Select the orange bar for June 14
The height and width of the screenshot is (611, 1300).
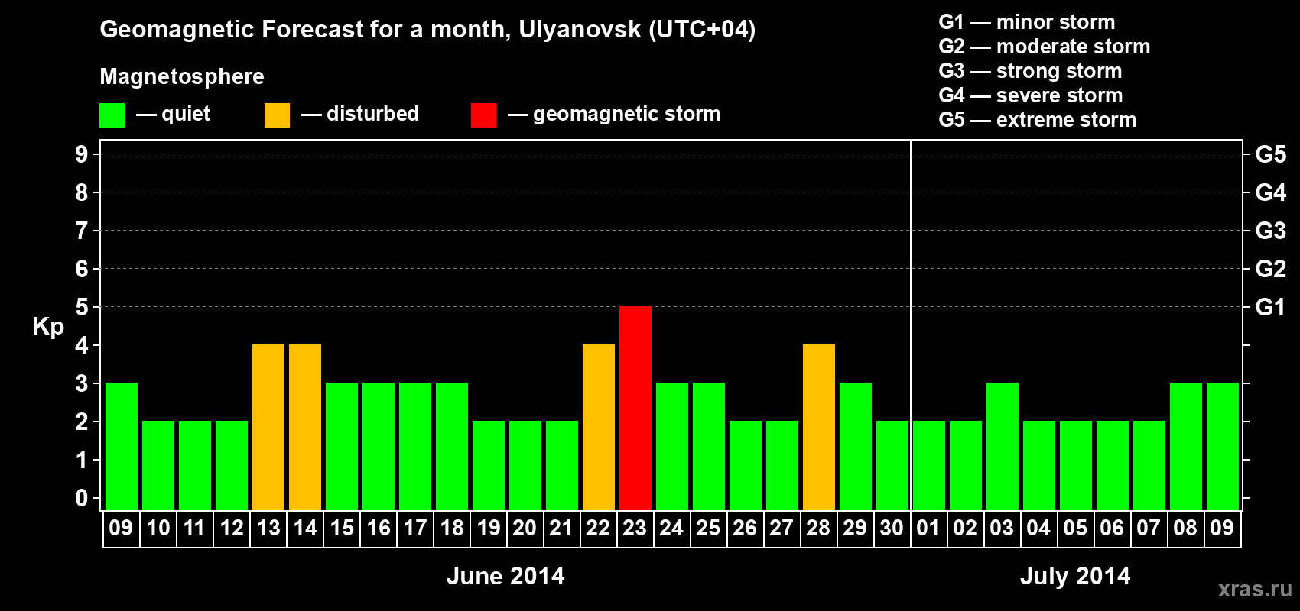tap(305, 427)
